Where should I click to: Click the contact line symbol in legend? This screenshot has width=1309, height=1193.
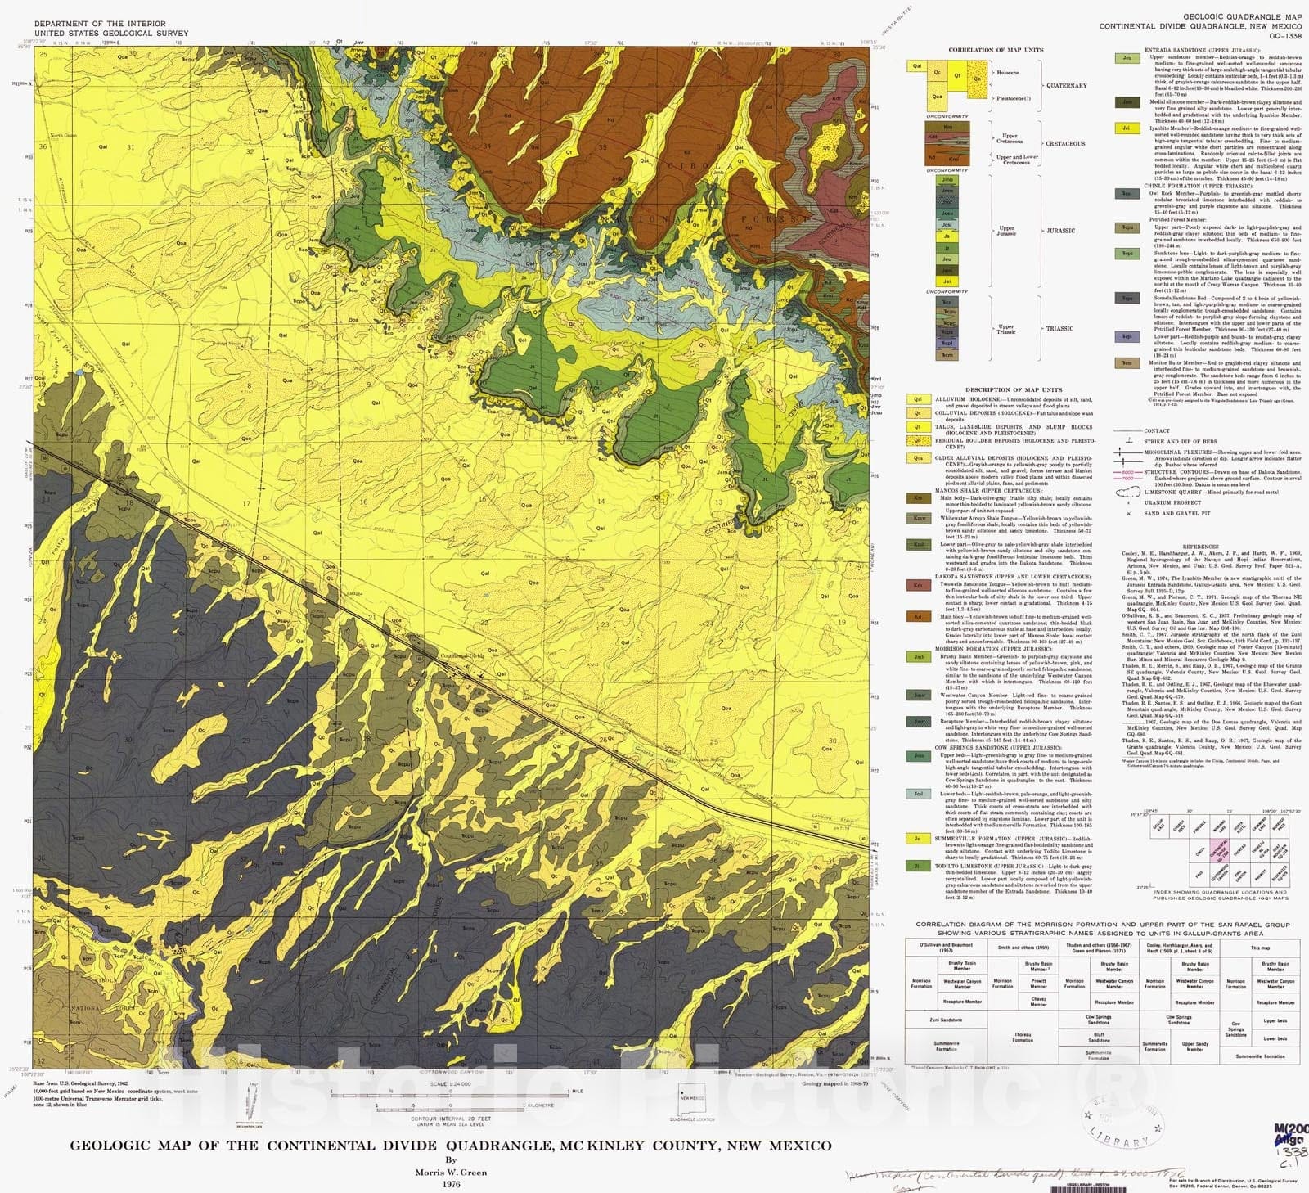pos(1127,430)
